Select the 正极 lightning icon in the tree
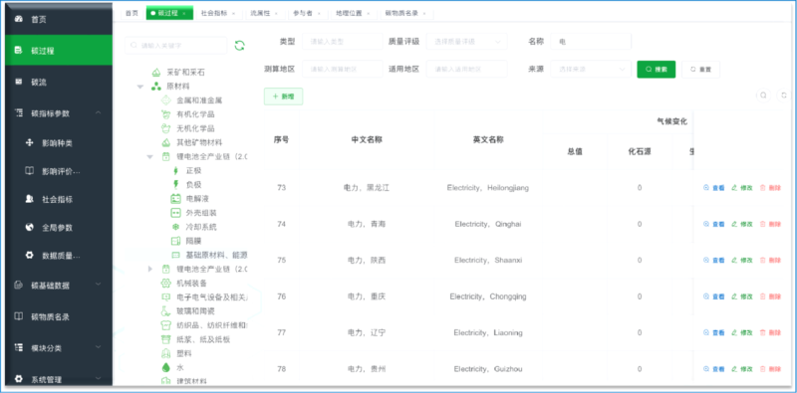797x393 pixels. (x=176, y=170)
